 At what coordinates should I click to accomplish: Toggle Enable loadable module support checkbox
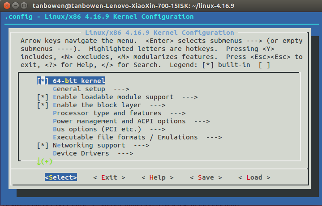pos(43,97)
